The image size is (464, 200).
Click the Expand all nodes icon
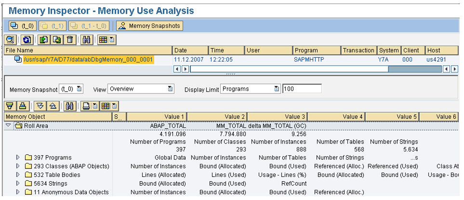[40, 106]
